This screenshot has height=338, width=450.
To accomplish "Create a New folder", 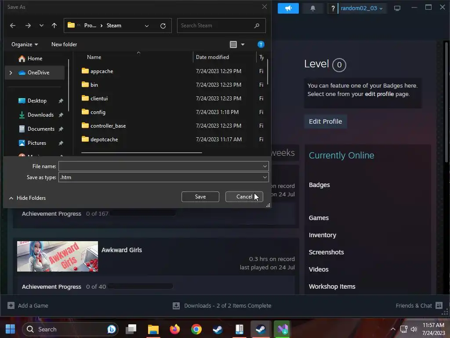I will click(x=64, y=44).
